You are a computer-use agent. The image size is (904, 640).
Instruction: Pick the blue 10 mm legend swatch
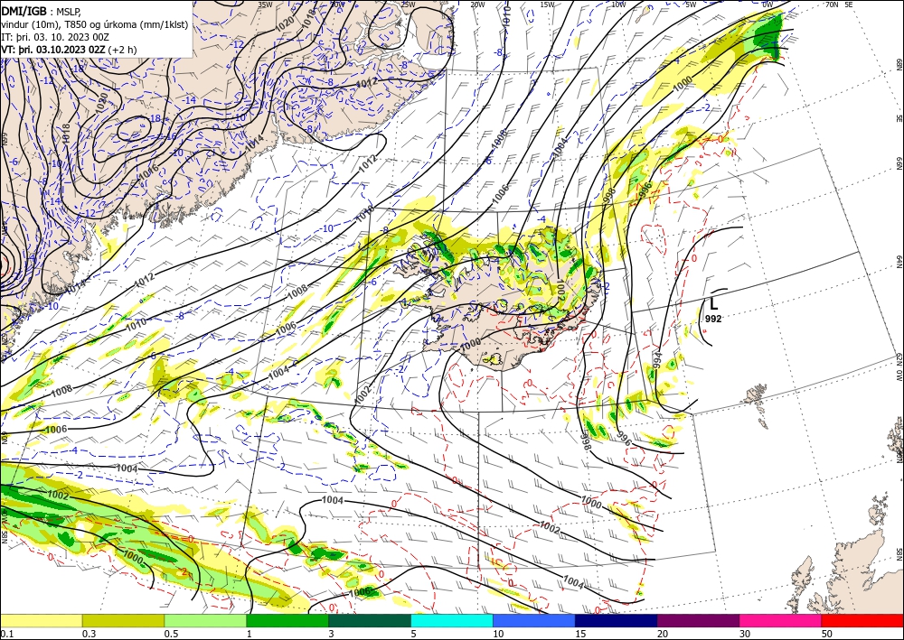534,621
